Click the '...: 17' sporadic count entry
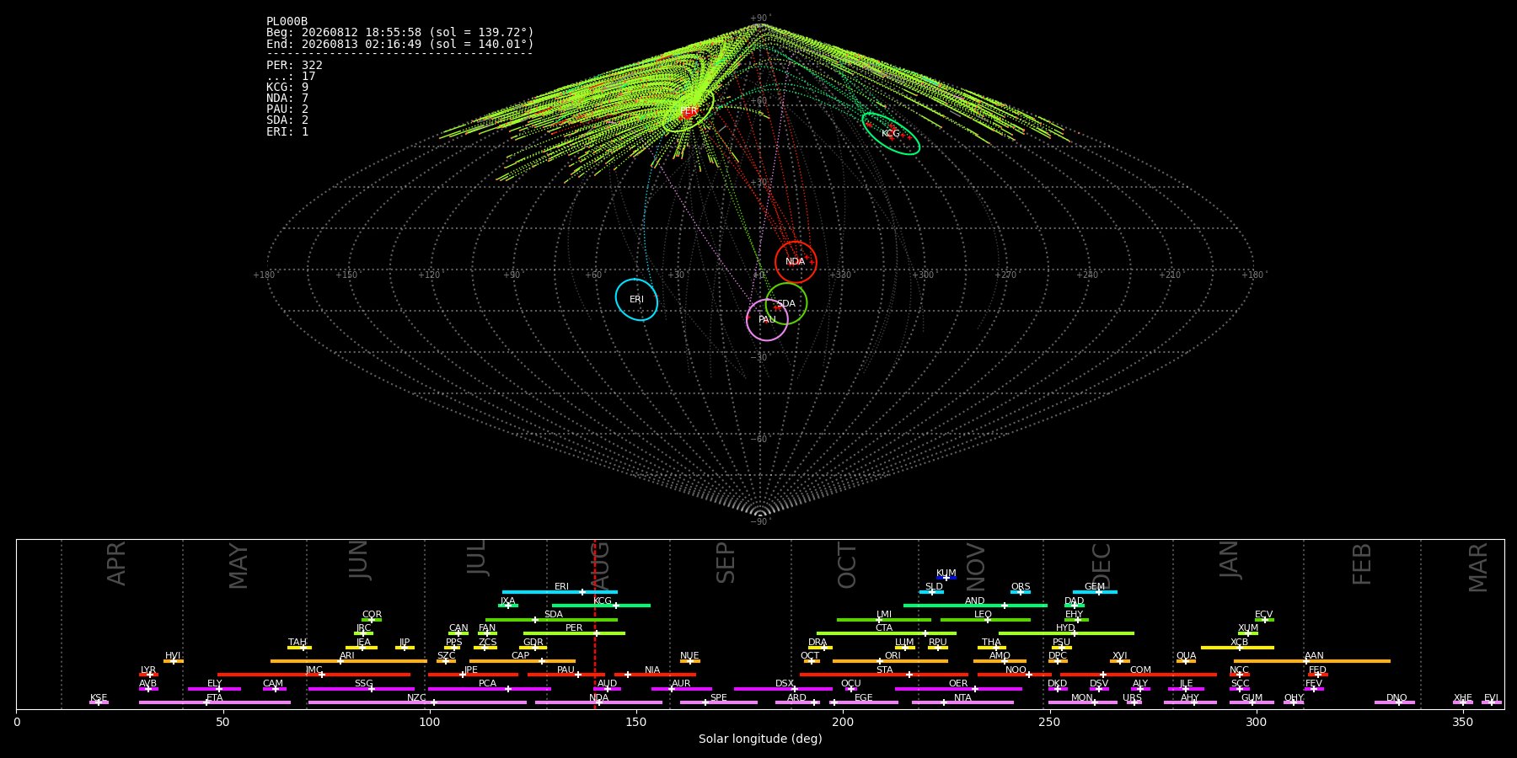1517x758 pixels. pos(291,76)
